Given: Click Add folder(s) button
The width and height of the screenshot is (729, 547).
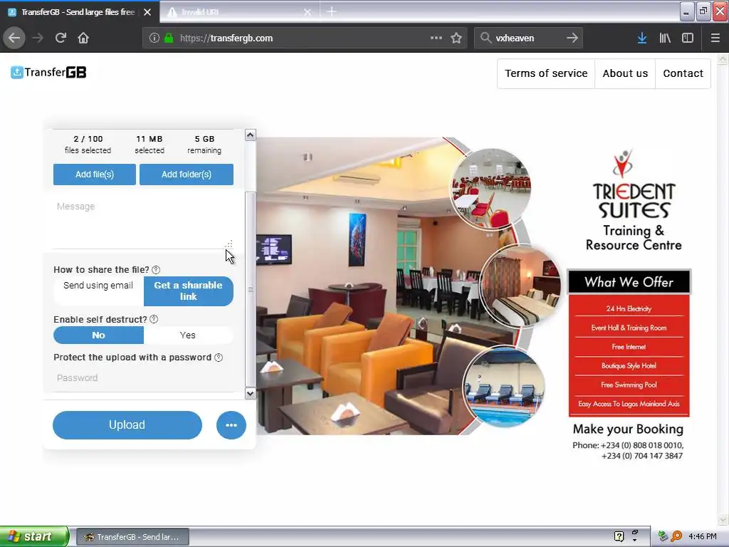Looking at the screenshot, I should [187, 174].
